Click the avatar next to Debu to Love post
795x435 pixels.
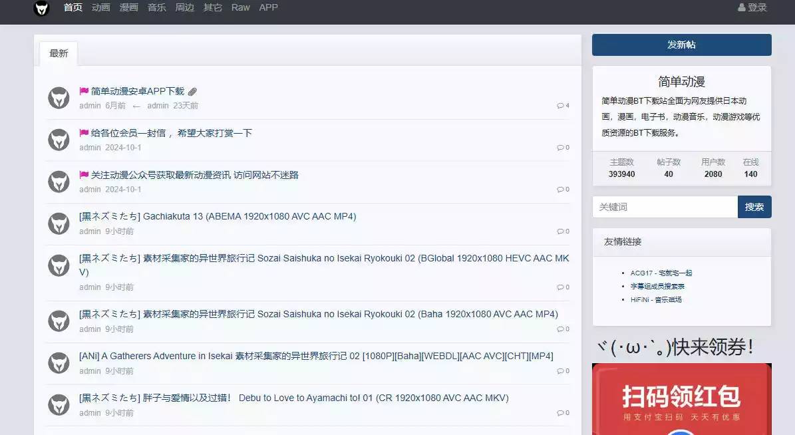point(59,404)
